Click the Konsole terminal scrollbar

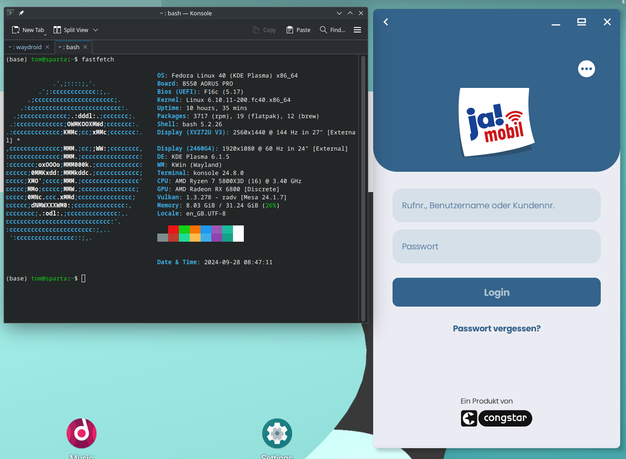tap(363, 188)
